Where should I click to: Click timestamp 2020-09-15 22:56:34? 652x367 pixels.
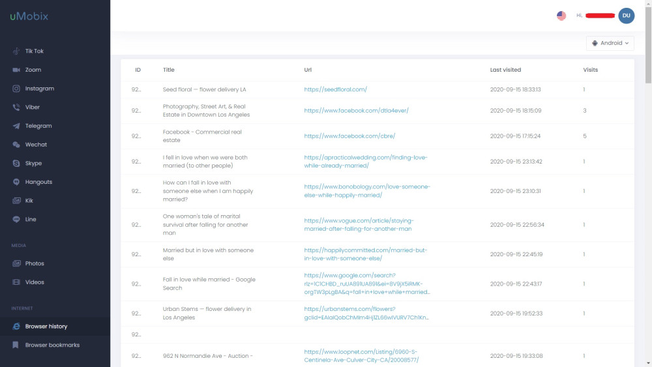[x=517, y=224]
